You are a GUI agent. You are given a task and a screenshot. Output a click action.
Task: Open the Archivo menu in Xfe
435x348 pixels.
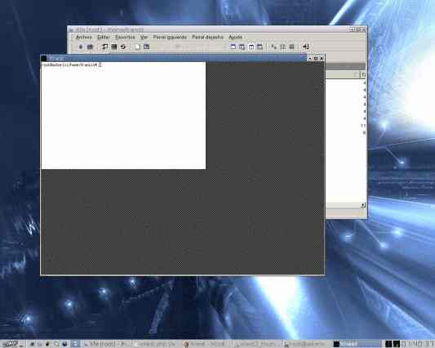83,38
